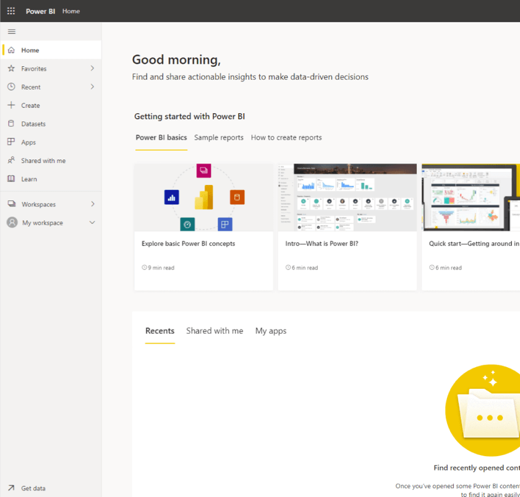Open Shared with me from the sidebar
The height and width of the screenshot is (497, 520).
(11, 160)
